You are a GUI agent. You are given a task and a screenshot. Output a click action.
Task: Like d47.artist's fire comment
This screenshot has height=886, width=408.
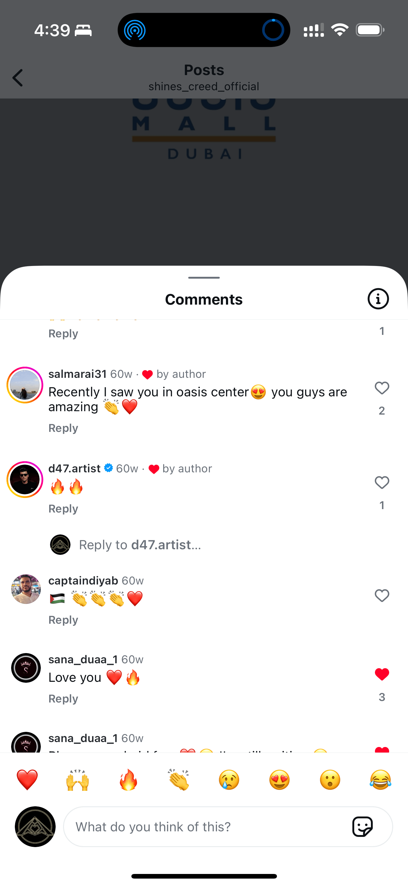(381, 483)
